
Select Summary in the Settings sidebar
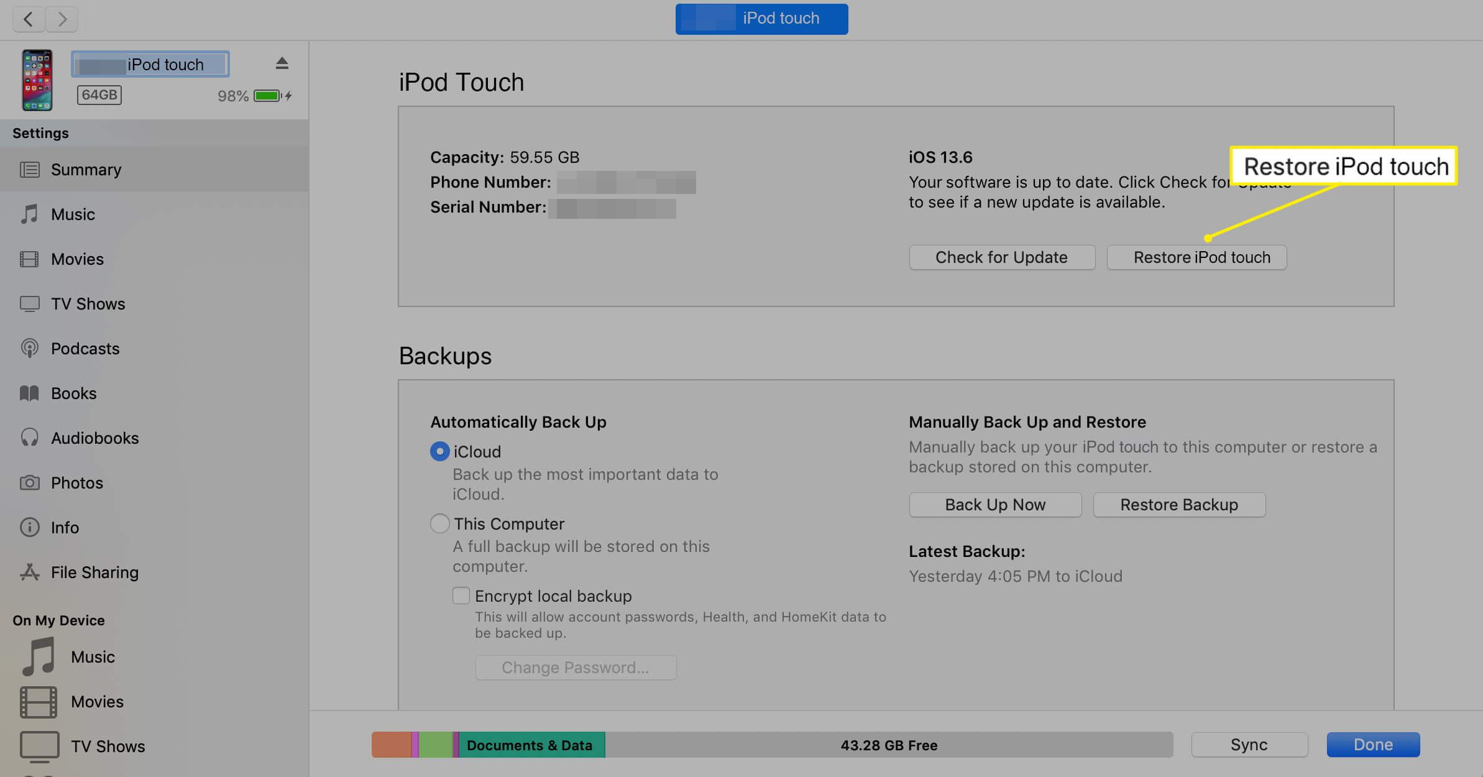(x=86, y=169)
